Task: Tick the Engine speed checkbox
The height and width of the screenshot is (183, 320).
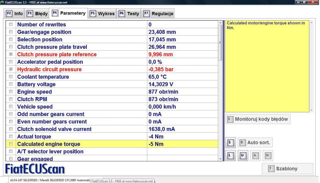Action: click(x=11, y=92)
